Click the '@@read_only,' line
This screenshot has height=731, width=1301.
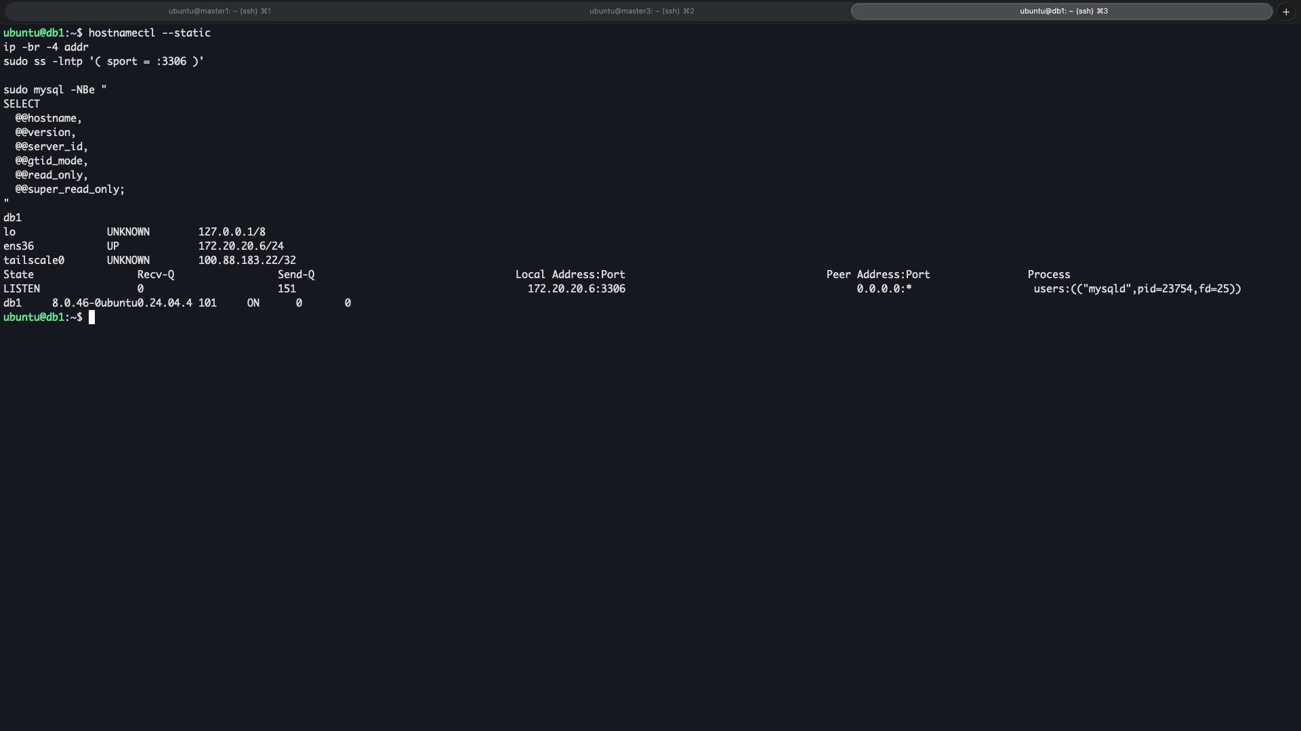click(51, 175)
